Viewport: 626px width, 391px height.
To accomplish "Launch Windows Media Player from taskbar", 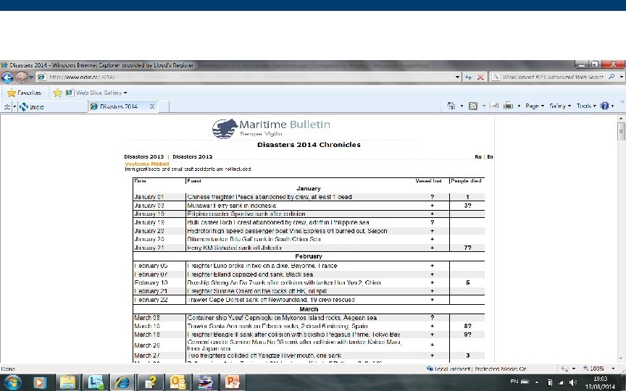I will click(39, 382).
